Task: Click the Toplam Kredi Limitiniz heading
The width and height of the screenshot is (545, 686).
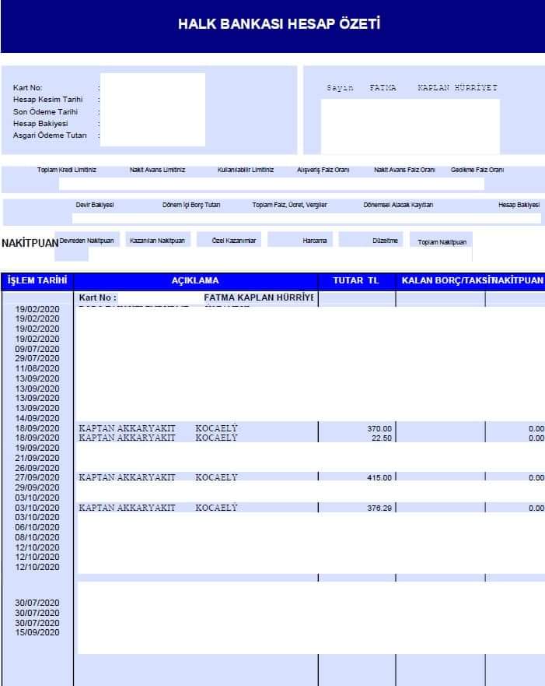Action: (66, 170)
